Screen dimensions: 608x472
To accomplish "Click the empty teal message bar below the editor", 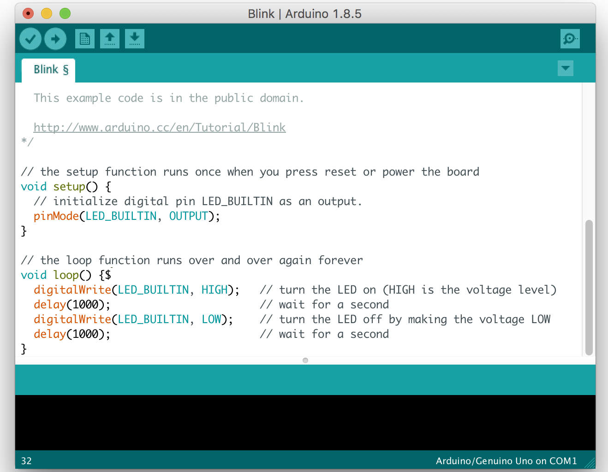I will click(x=305, y=380).
